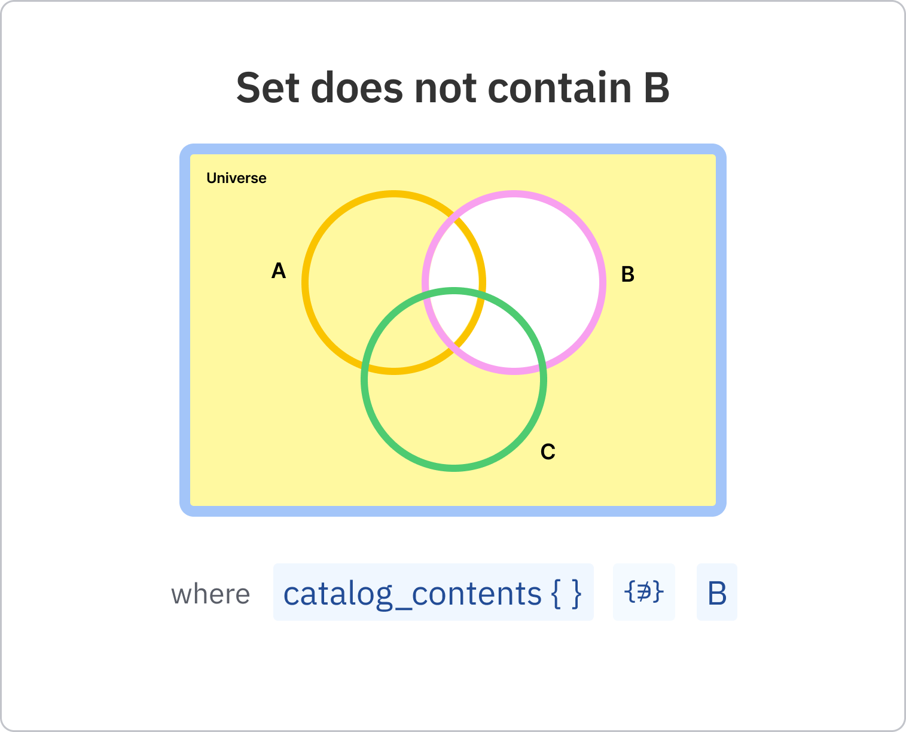Click the green outline of circle C
Viewport: 906px width, 732px height.
coord(454,467)
